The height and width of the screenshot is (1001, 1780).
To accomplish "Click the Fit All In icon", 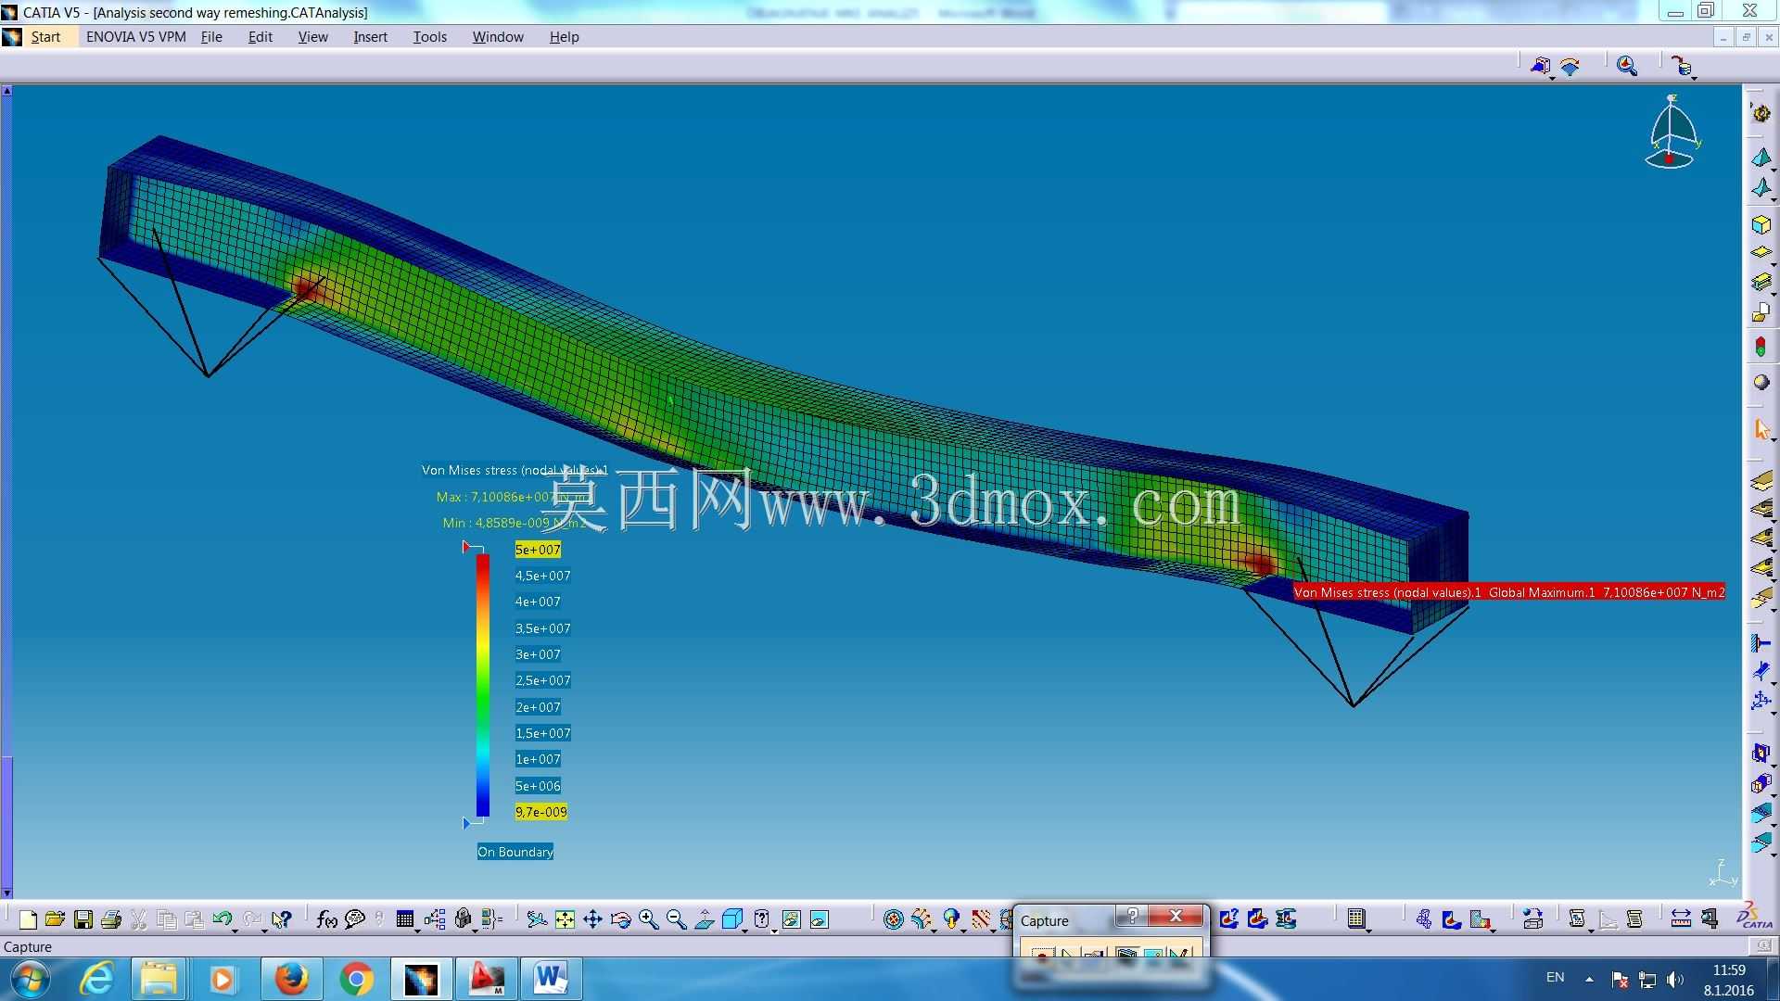I will pyautogui.click(x=565, y=919).
